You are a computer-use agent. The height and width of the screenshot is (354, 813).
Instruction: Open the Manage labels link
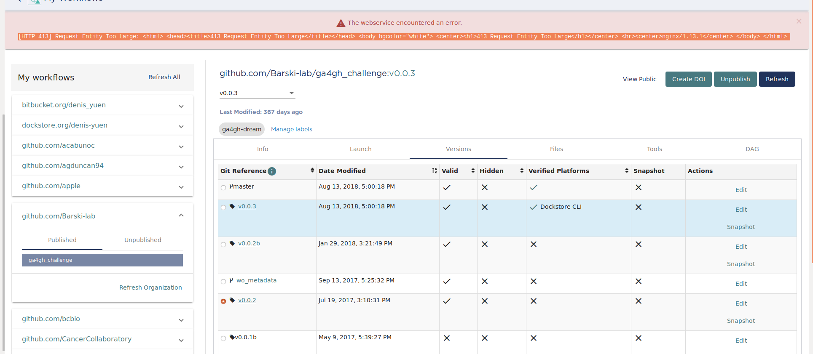(292, 129)
